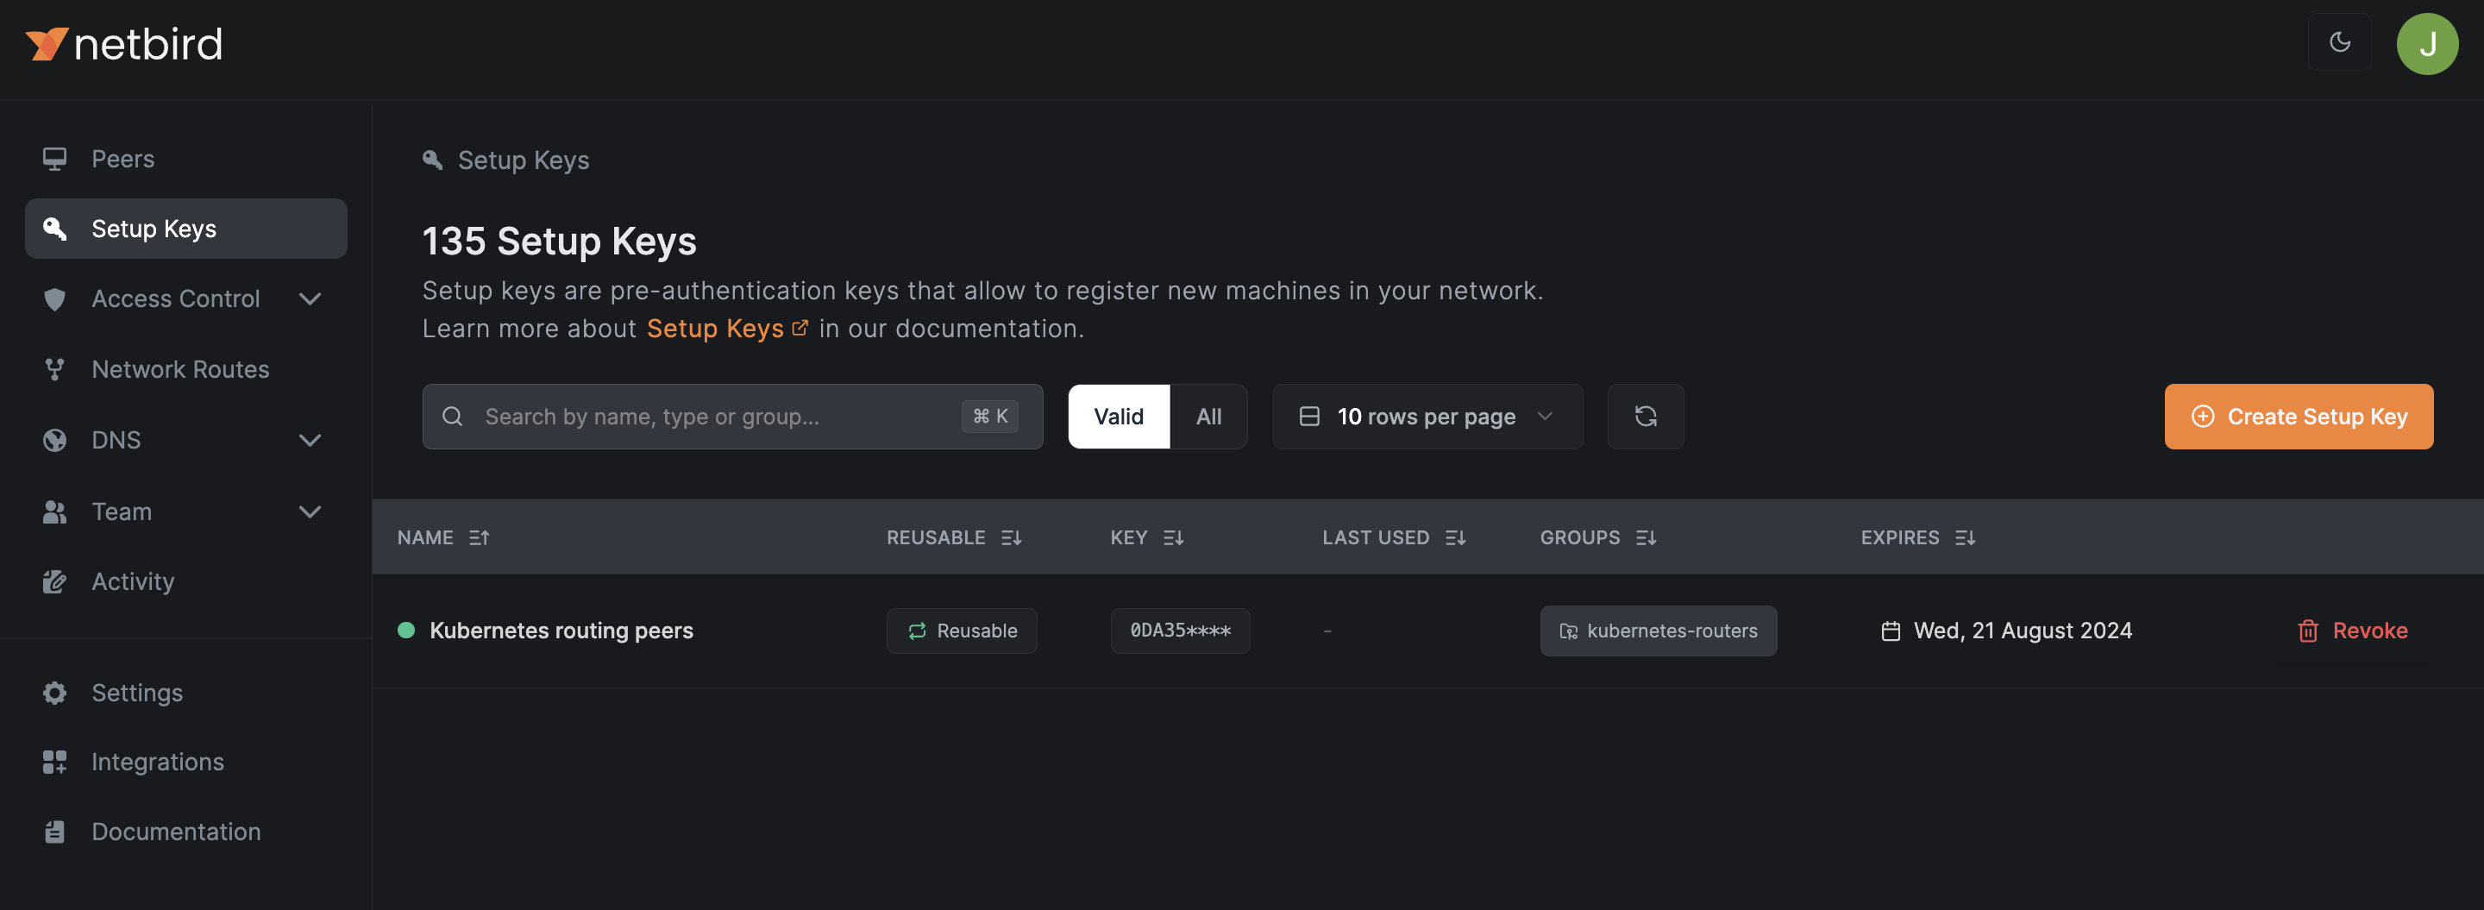Open user profile avatar menu
The height and width of the screenshot is (910, 2484).
(2426, 43)
